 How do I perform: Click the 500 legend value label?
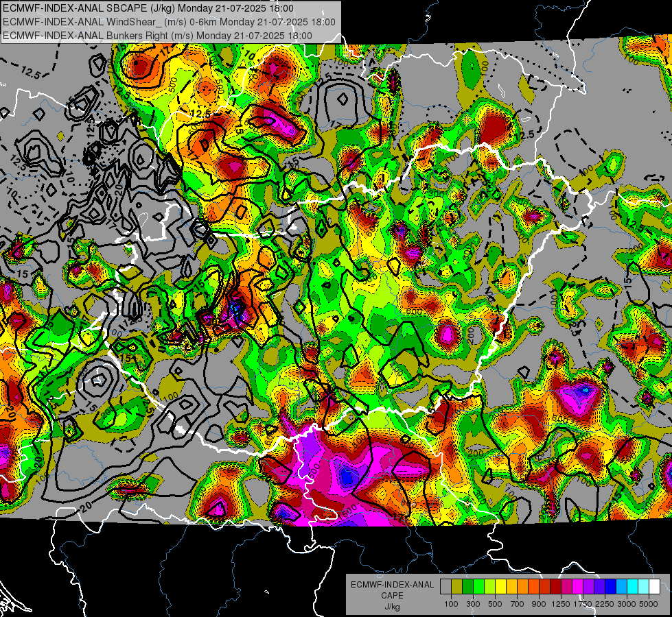(x=495, y=604)
